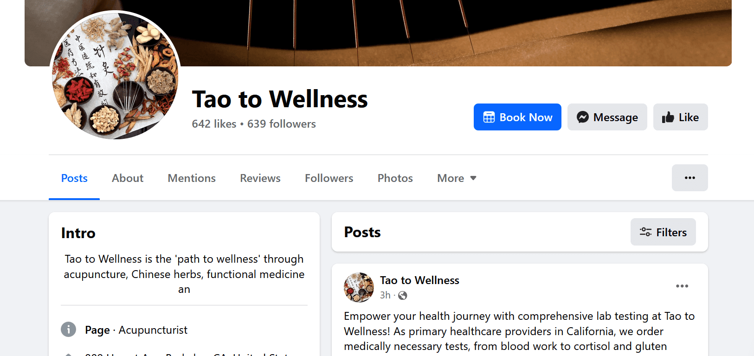
Task: Open the page options three-dot button
Action: [690, 178]
